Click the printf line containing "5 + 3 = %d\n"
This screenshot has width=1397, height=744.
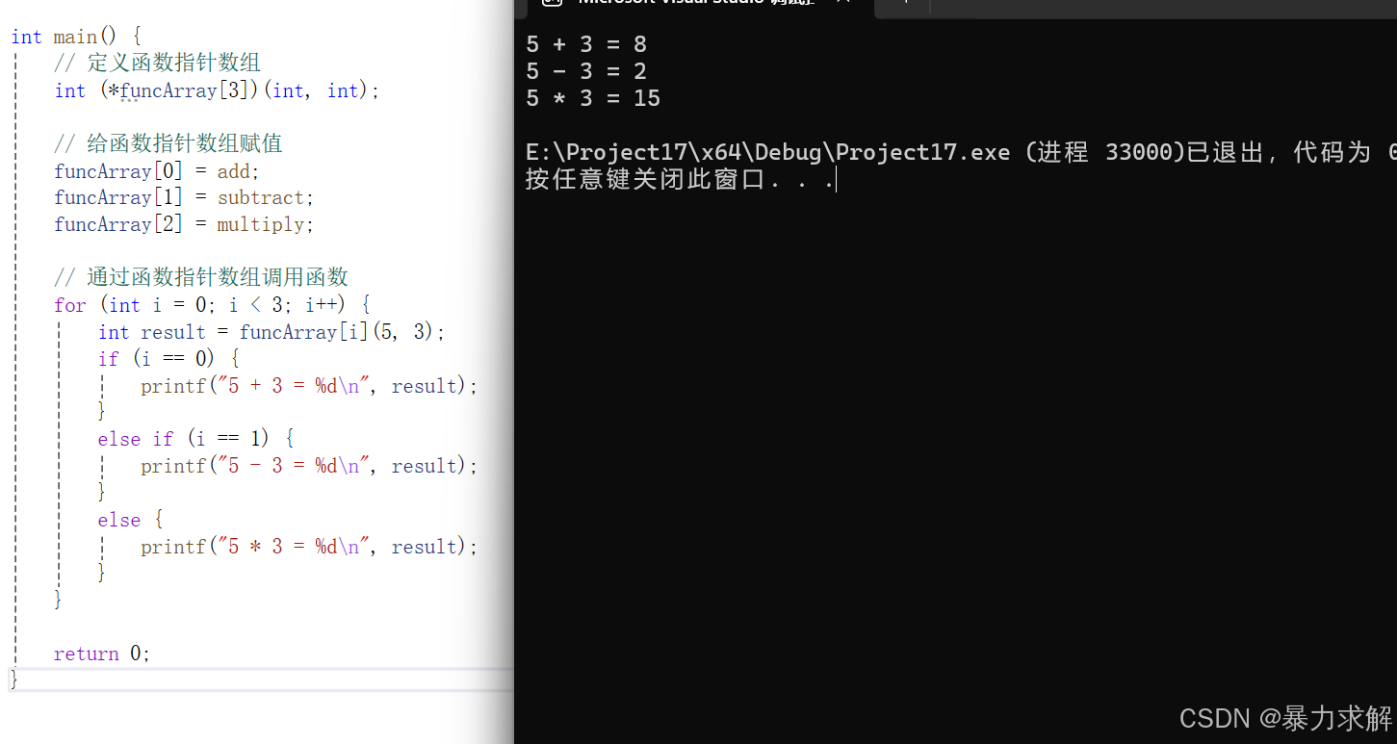tap(309, 386)
